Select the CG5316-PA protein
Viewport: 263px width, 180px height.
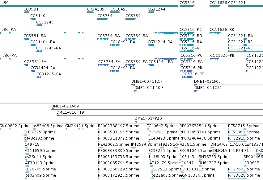click(182, 65)
